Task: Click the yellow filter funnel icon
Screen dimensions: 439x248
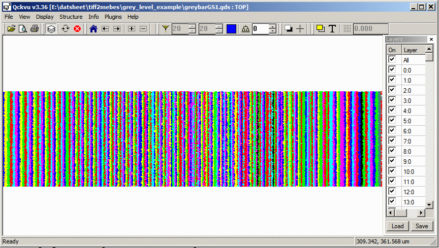Action: tap(166, 28)
